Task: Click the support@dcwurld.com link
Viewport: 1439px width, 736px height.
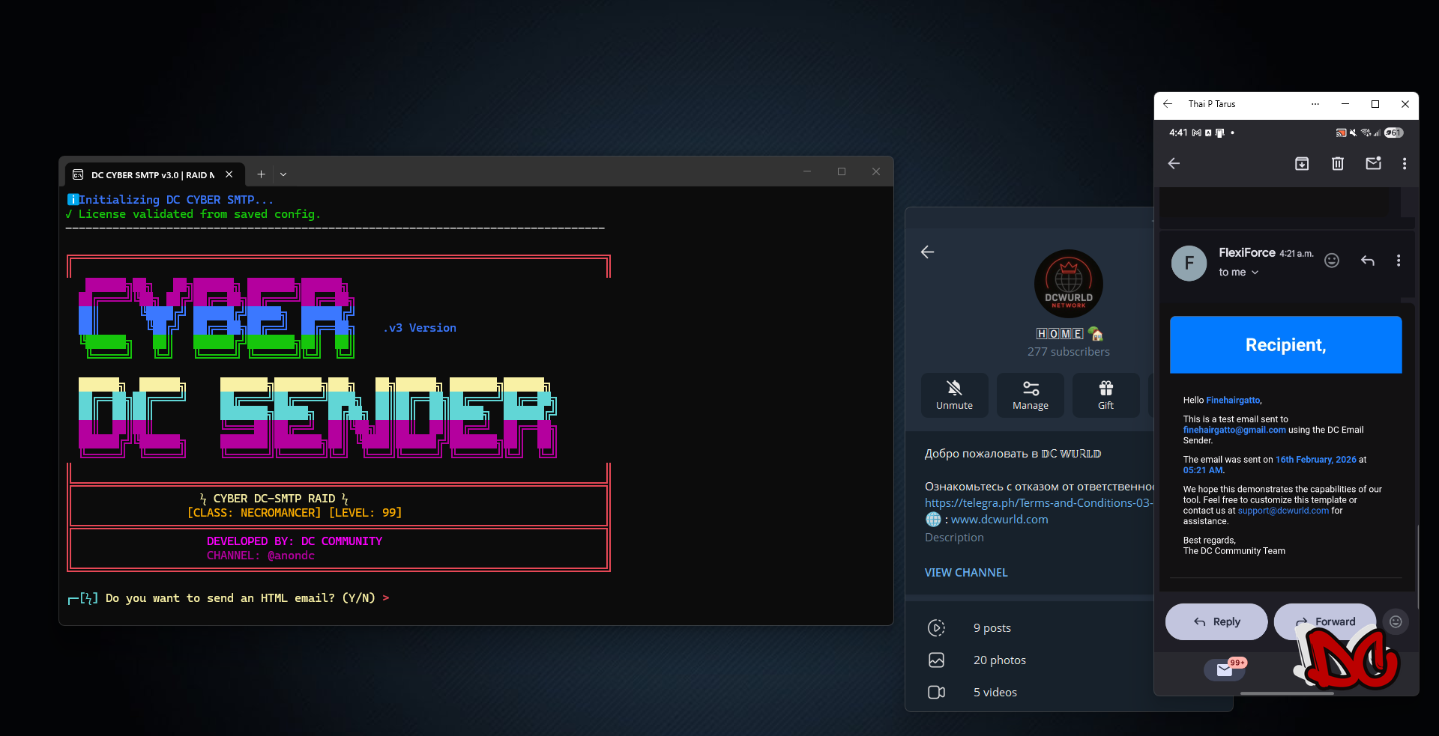Action: click(1283, 511)
